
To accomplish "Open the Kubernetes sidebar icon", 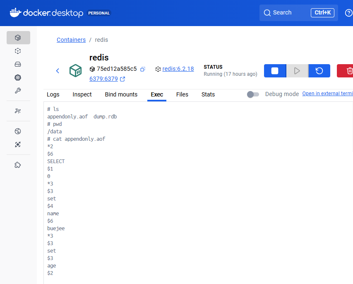I will point(18,77).
